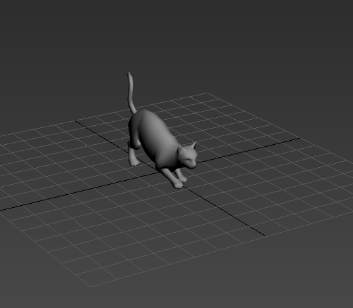This screenshot has width=353, height=308.
Task: Click the tip of the cat's tail
Action: (129, 74)
